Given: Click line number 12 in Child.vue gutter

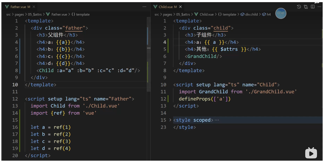Looking at the screenshot, I should (x=163, y=99).
